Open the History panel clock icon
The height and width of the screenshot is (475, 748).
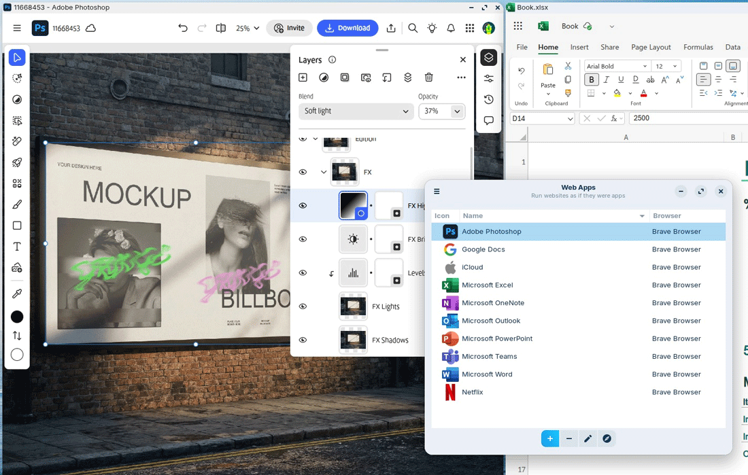[488, 100]
